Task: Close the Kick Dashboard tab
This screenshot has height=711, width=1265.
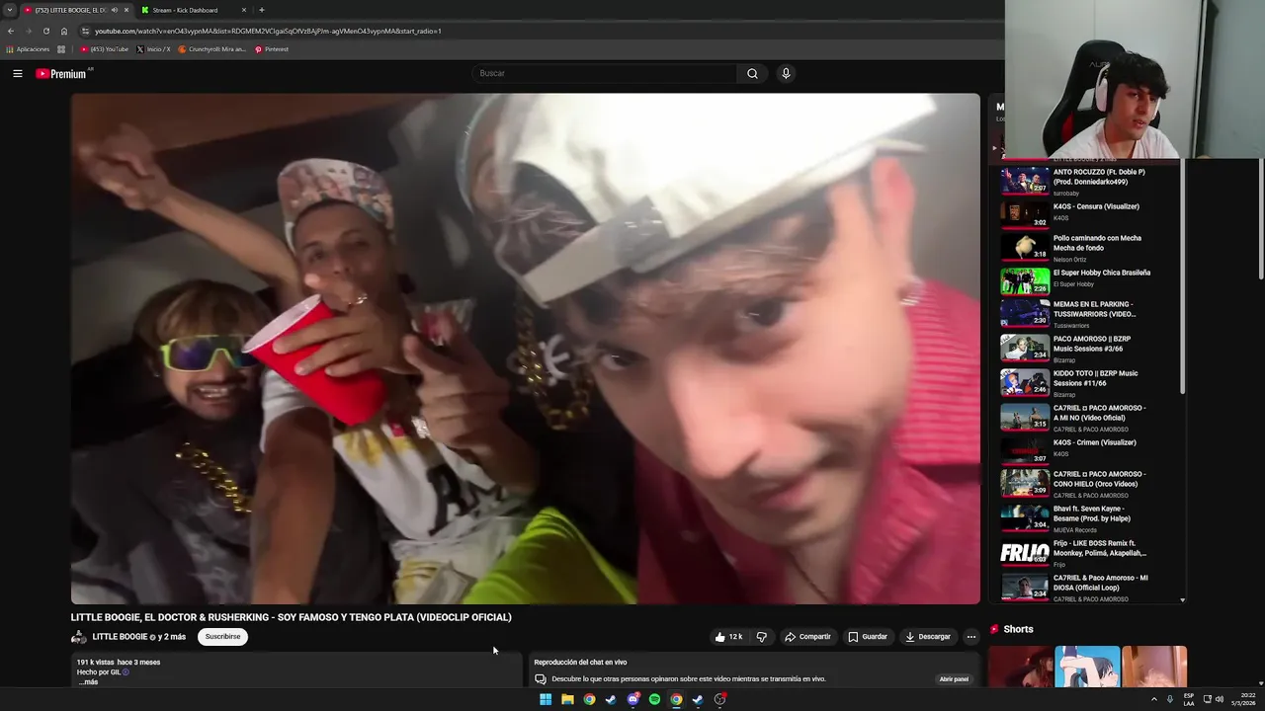Action: (244, 10)
